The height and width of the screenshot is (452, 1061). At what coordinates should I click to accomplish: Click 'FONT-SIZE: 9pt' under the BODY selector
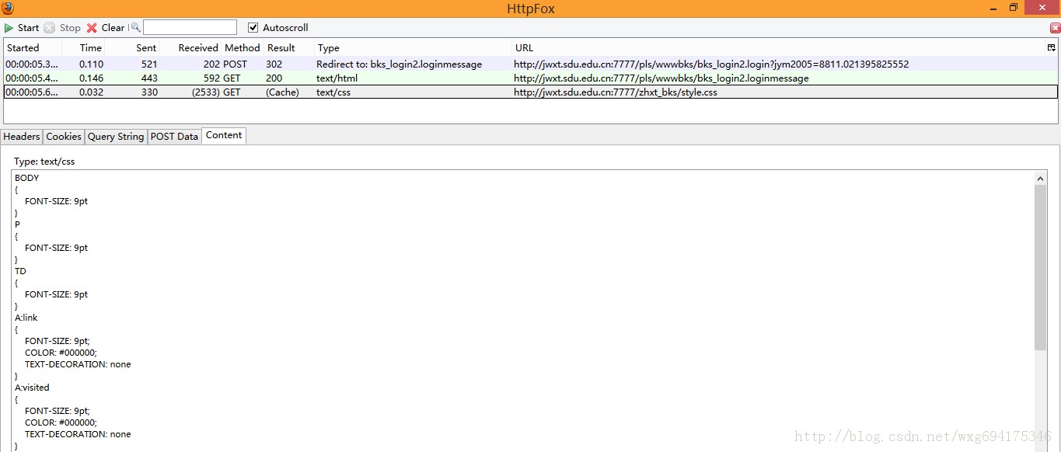tap(56, 201)
